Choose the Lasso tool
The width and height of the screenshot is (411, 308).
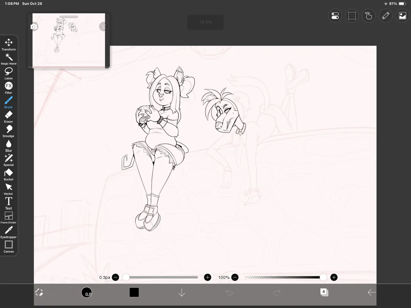[x=9, y=73]
